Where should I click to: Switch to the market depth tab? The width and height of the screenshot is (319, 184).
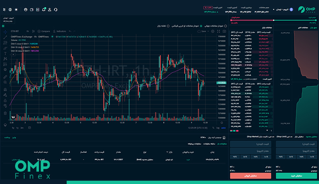314,28
